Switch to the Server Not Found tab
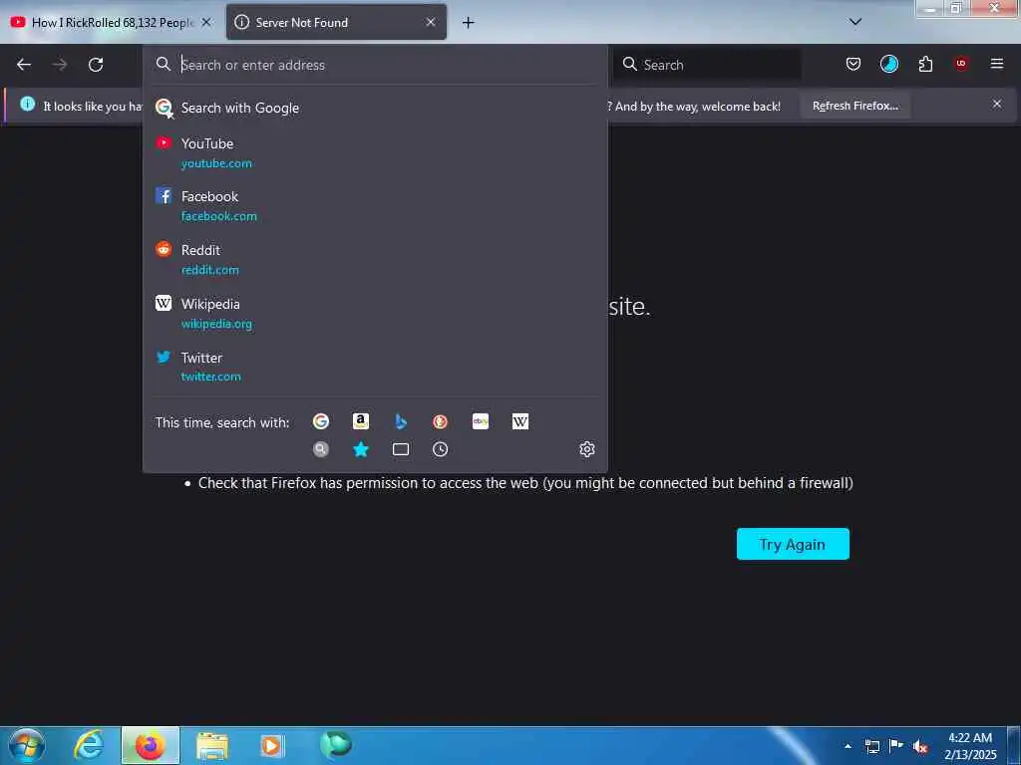The height and width of the screenshot is (765, 1021). click(336, 22)
